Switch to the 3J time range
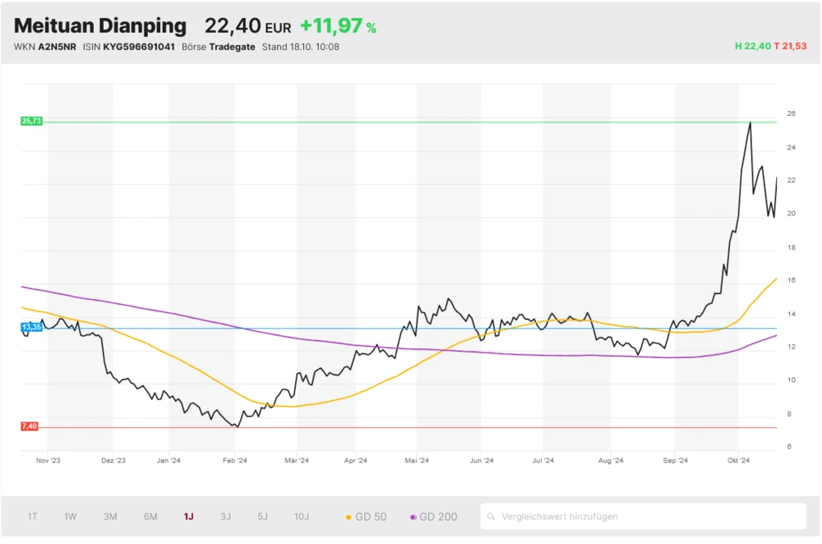 pyautogui.click(x=225, y=517)
